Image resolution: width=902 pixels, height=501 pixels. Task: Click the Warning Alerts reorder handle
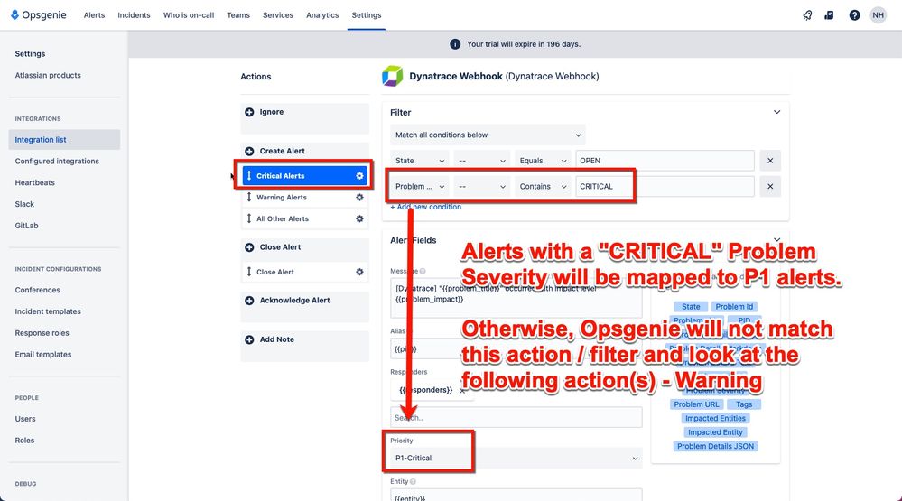(x=249, y=198)
